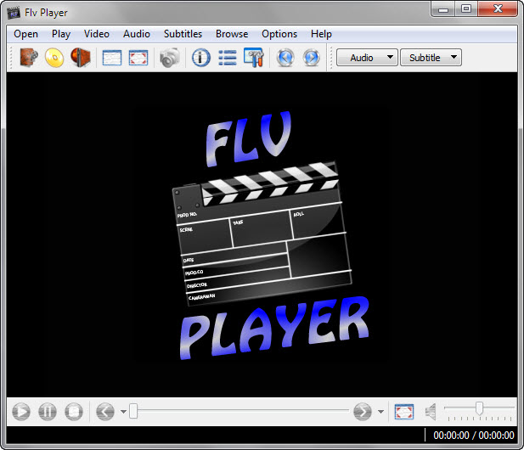
Task: Click the open file icon in toolbar
Action: [28, 58]
